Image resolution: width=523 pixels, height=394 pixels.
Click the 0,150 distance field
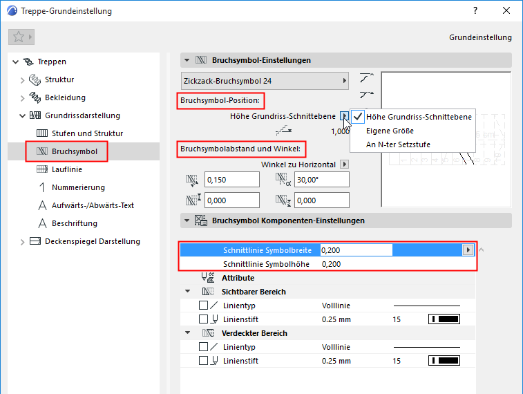pos(232,180)
